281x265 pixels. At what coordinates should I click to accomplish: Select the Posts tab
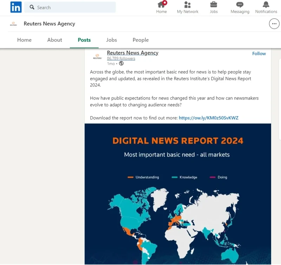(x=84, y=40)
